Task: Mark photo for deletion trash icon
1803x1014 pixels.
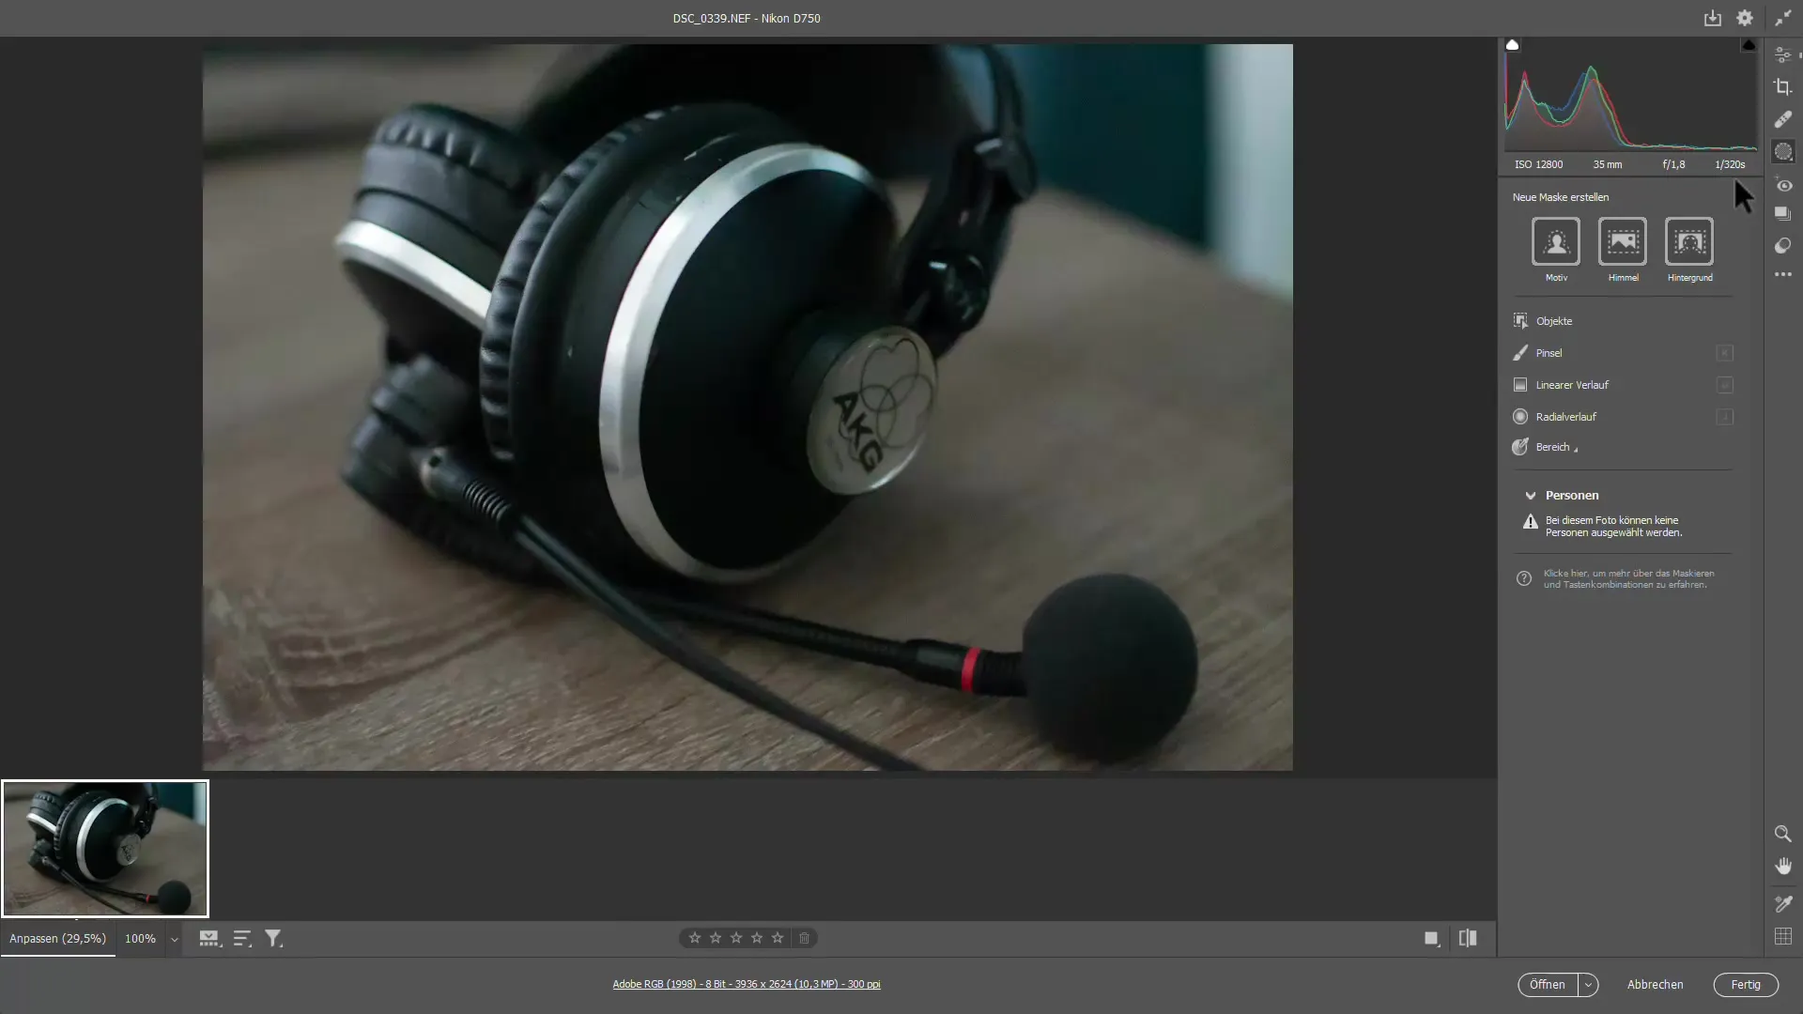Action: coord(805,938)
